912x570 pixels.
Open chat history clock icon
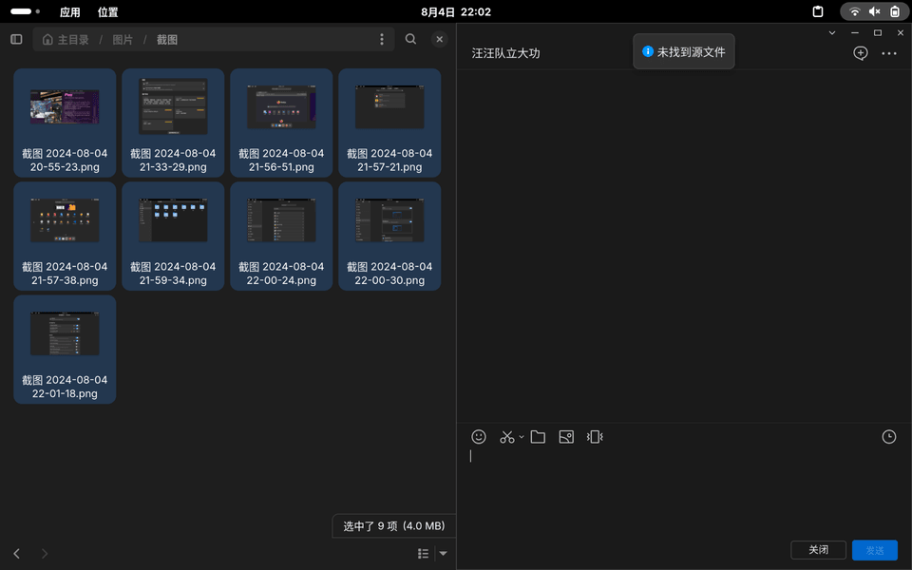click(888, 437)
